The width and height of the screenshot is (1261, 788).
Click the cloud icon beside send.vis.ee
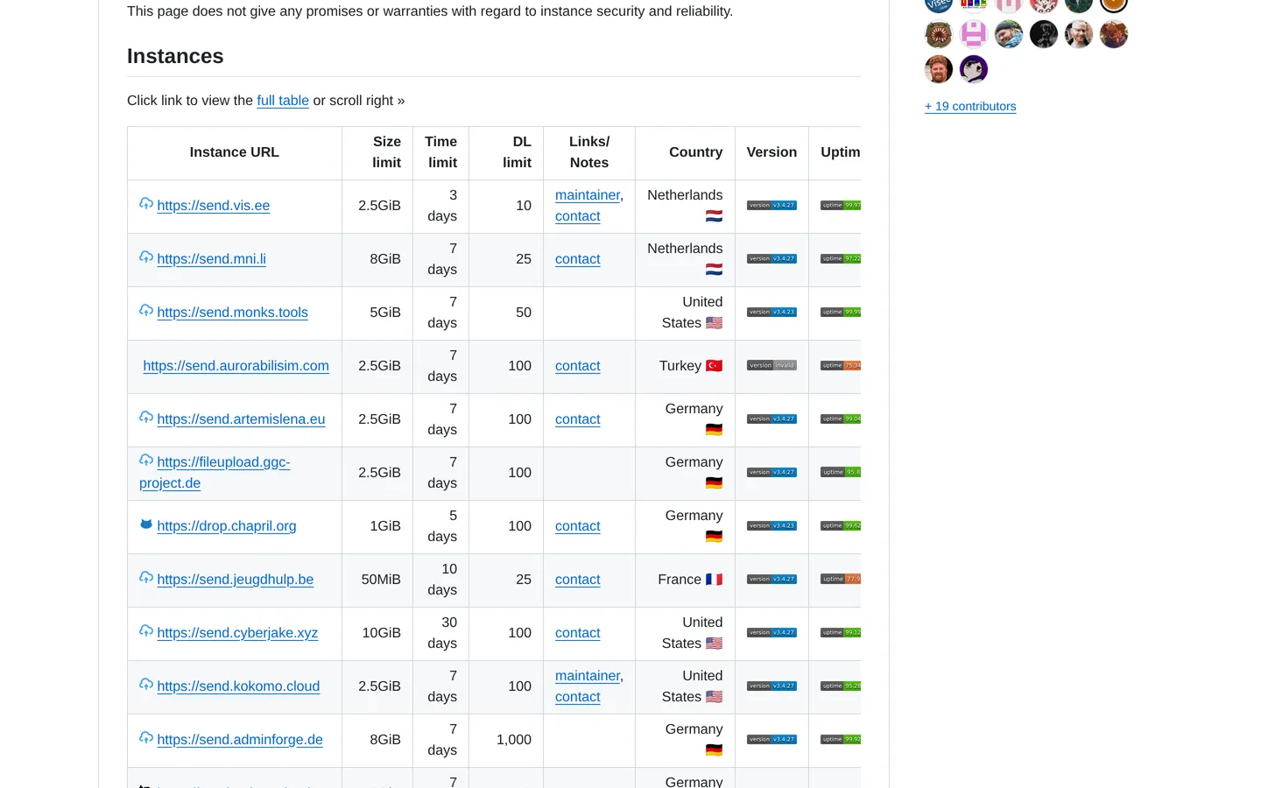[146, 203]
